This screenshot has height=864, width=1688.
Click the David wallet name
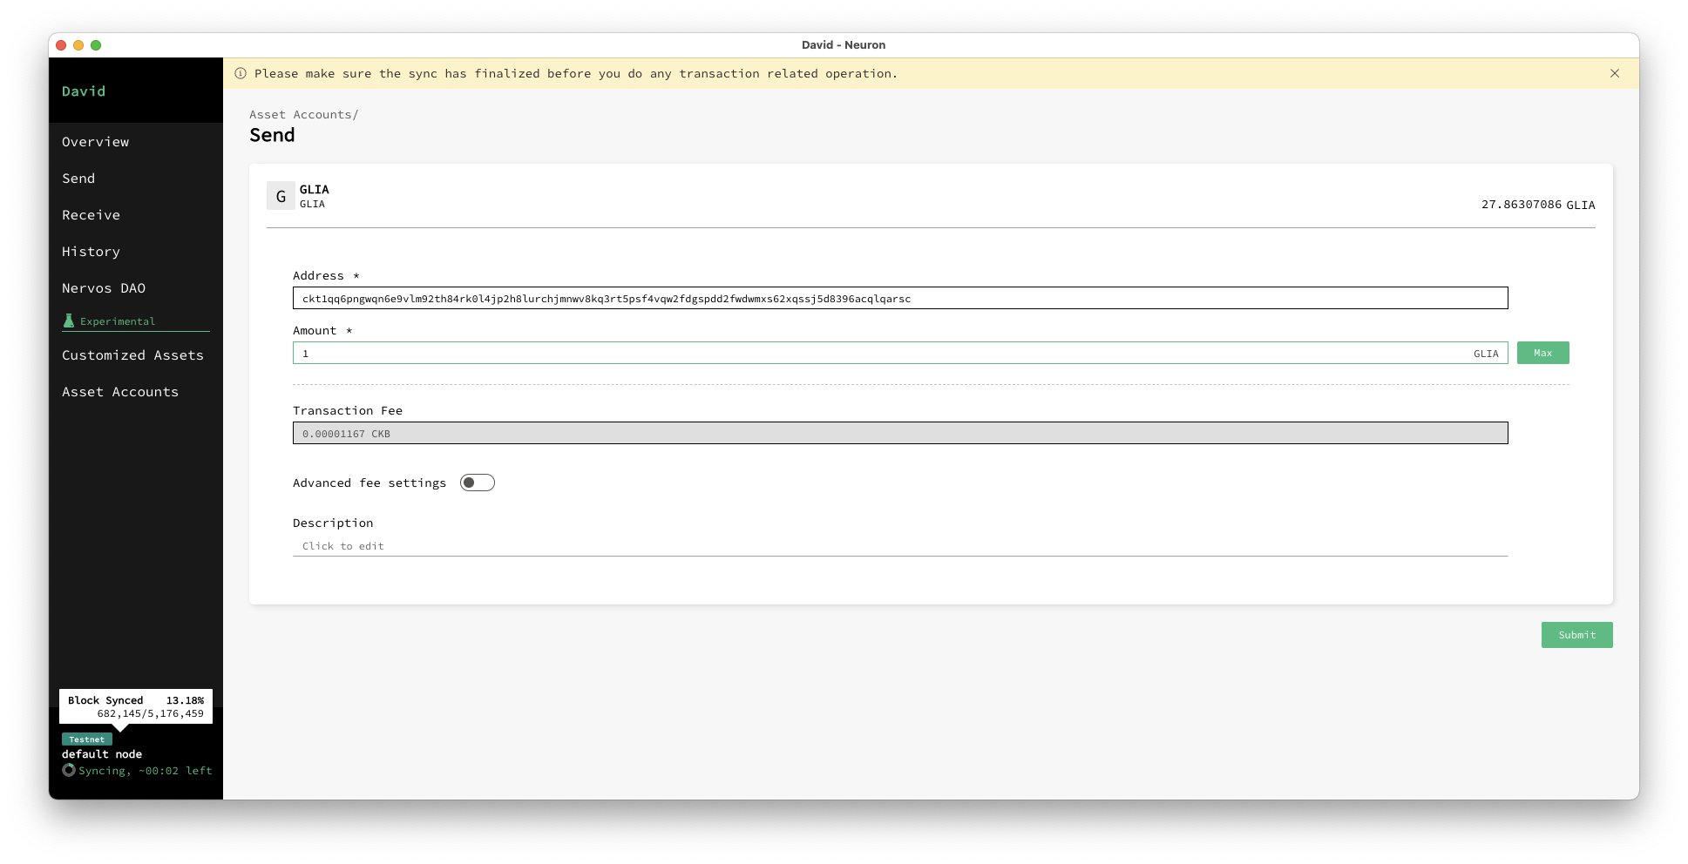coord(84,91)
